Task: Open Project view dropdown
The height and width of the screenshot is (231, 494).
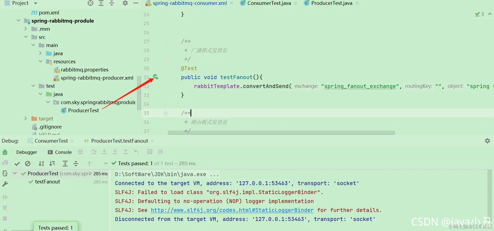Action: pyautogui.click(x=36, y=3)
